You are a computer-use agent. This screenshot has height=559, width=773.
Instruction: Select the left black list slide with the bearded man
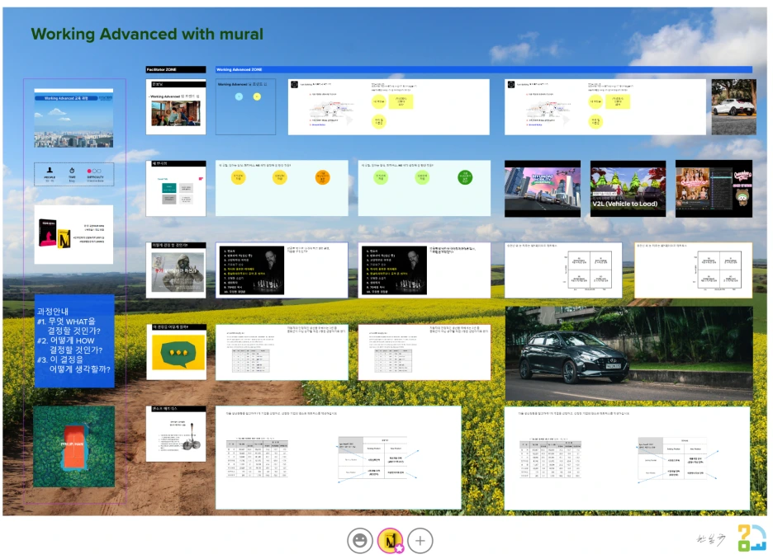[251, 270]
